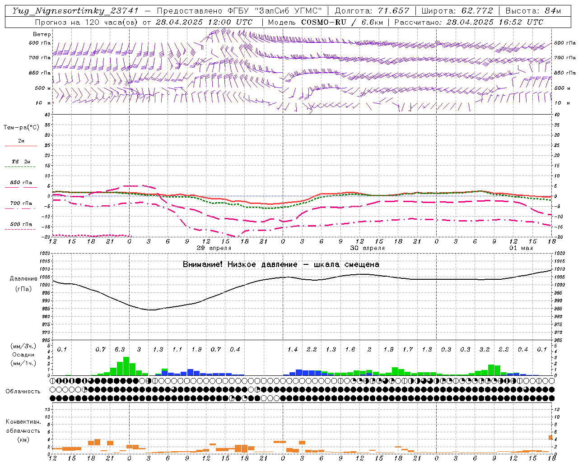Click the 01 мая date label

[521, 248]
